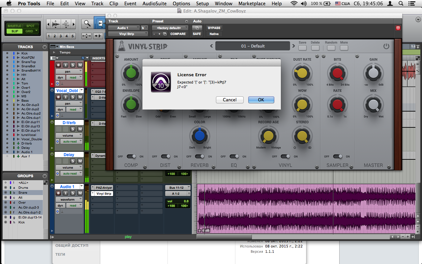Enable SHUFFLE edit mode
This screenshot has height=264, width=422.
pyautogui.click(x=14, y=26)
